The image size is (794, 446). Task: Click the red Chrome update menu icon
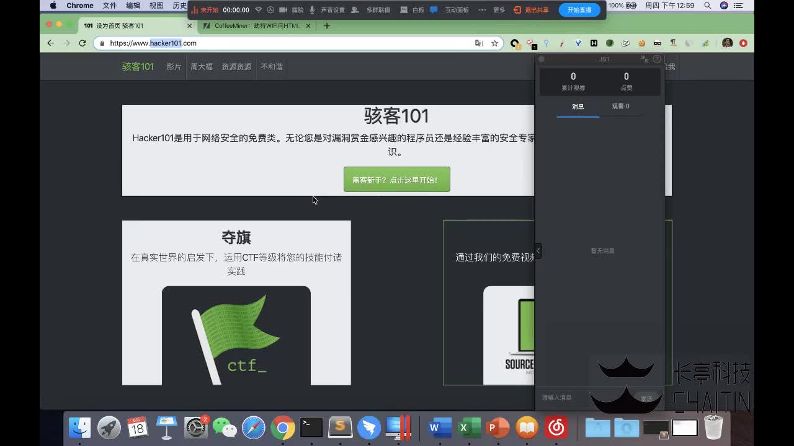pos(743,43)
